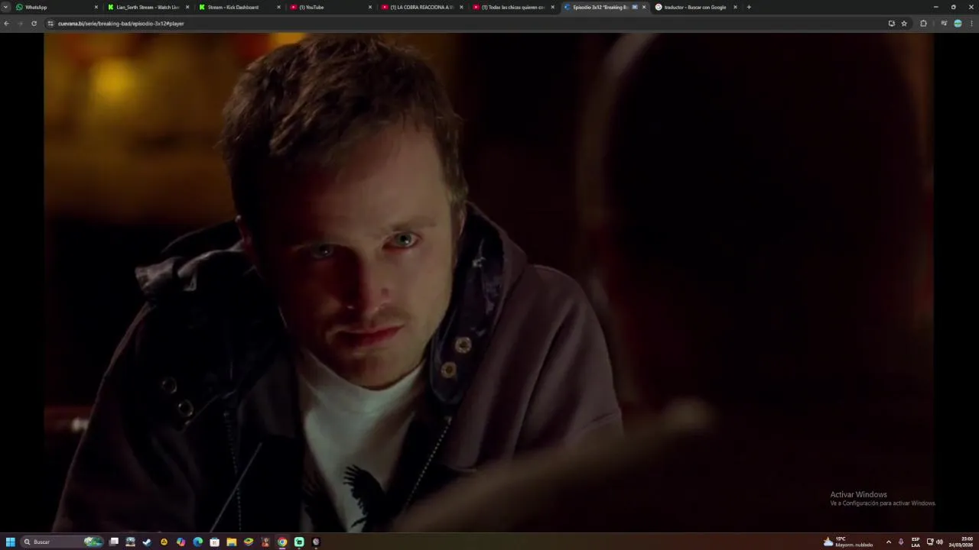This screenshot has height=550, width=979.
Task: Open the Copilot taskbar icon
Action: 181,542
